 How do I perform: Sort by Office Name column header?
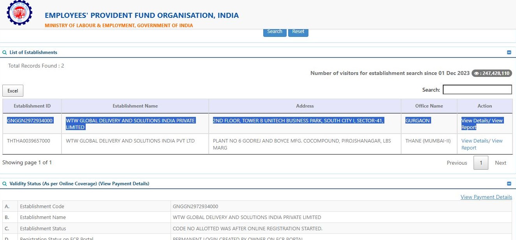(429, 106)
